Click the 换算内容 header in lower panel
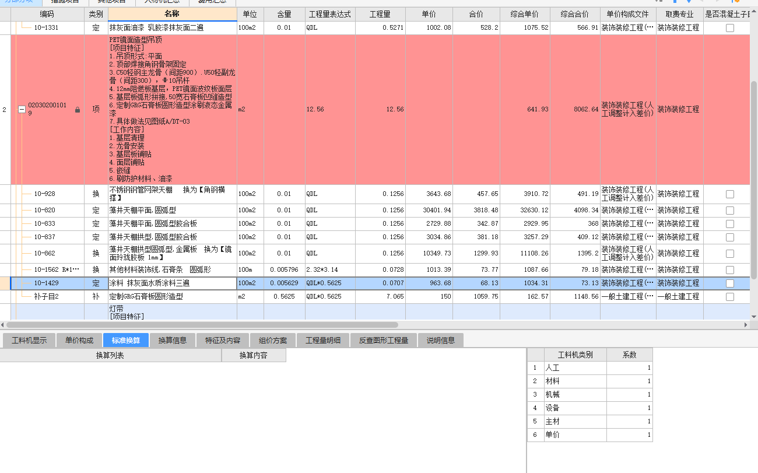Screen dimensions: 758x473 point(254,355)
